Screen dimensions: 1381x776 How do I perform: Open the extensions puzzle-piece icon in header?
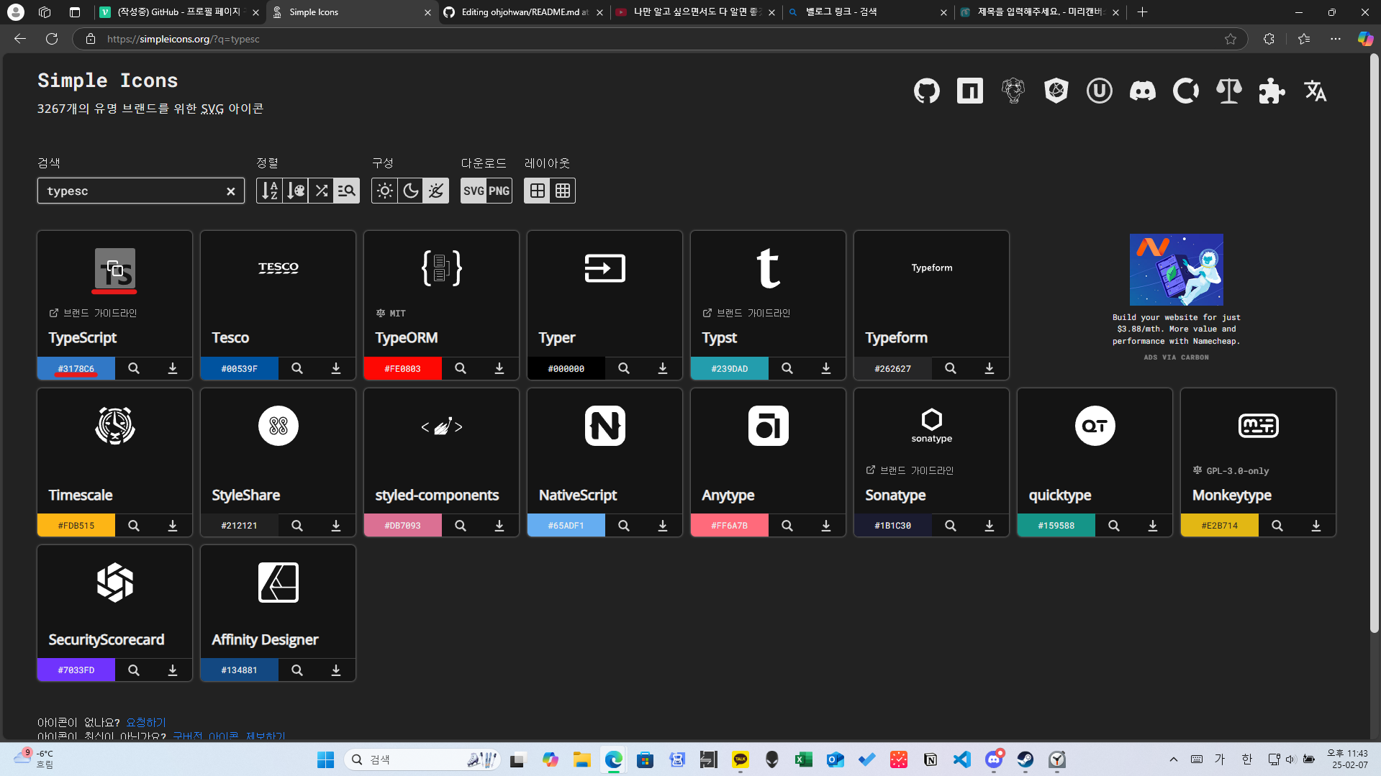pos(1272,91)
